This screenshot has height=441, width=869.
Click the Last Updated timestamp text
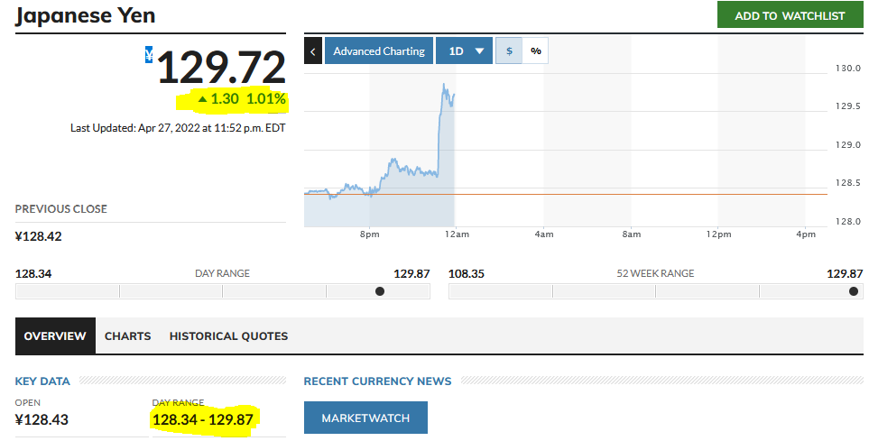point(178,128)
